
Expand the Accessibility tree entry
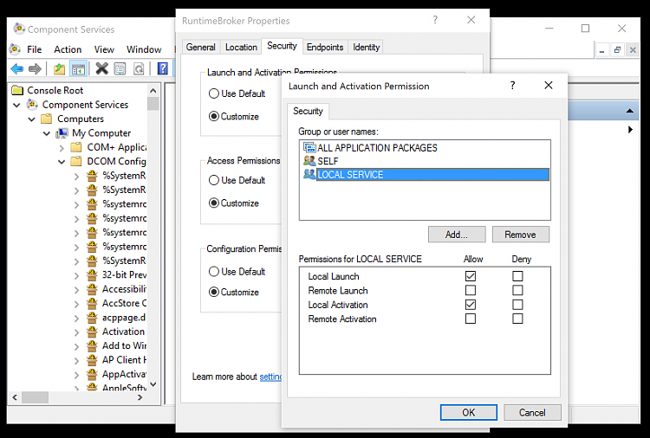76,289
